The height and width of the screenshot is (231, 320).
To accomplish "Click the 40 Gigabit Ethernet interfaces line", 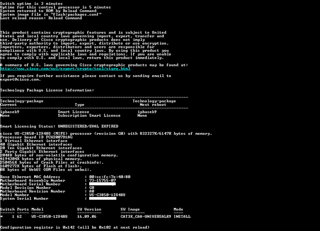I will pos(36,145).
